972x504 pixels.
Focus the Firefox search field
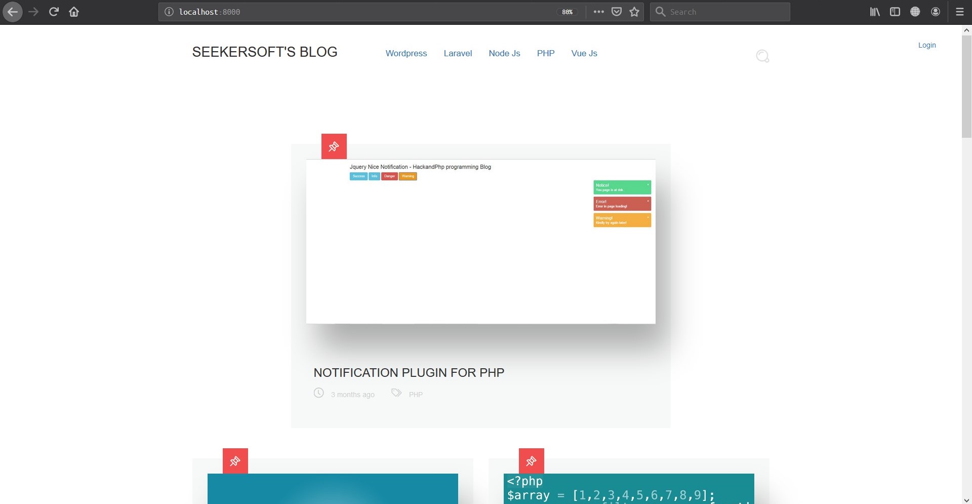(719, 11)
